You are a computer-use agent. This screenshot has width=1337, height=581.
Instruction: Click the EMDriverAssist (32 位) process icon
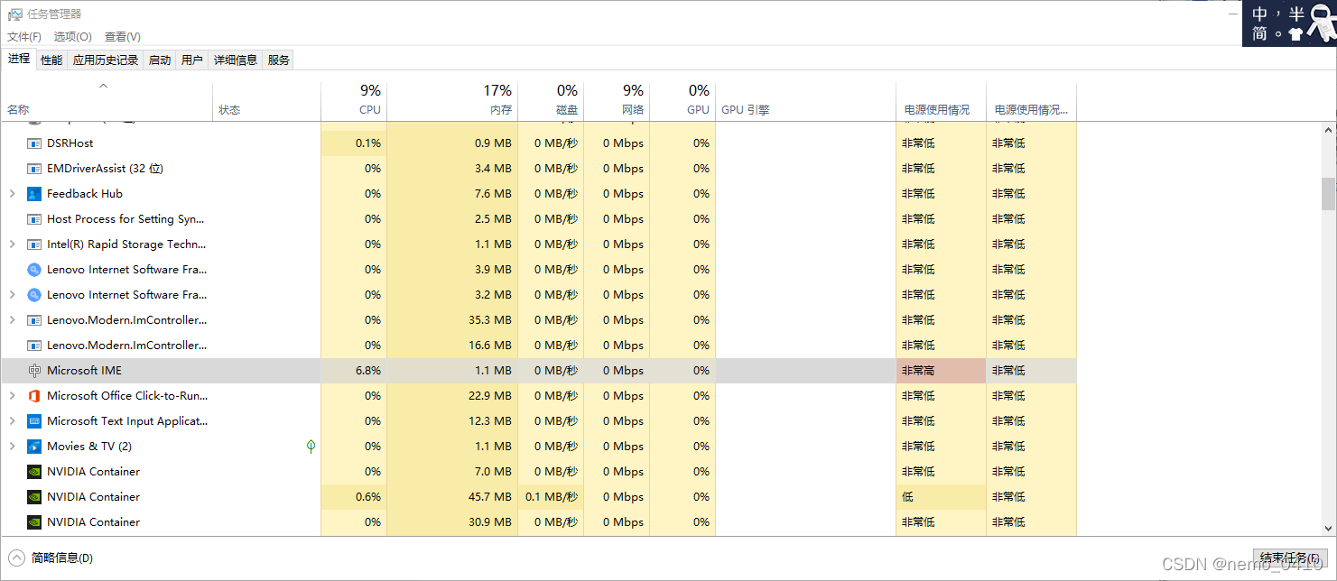pos(34,169)
